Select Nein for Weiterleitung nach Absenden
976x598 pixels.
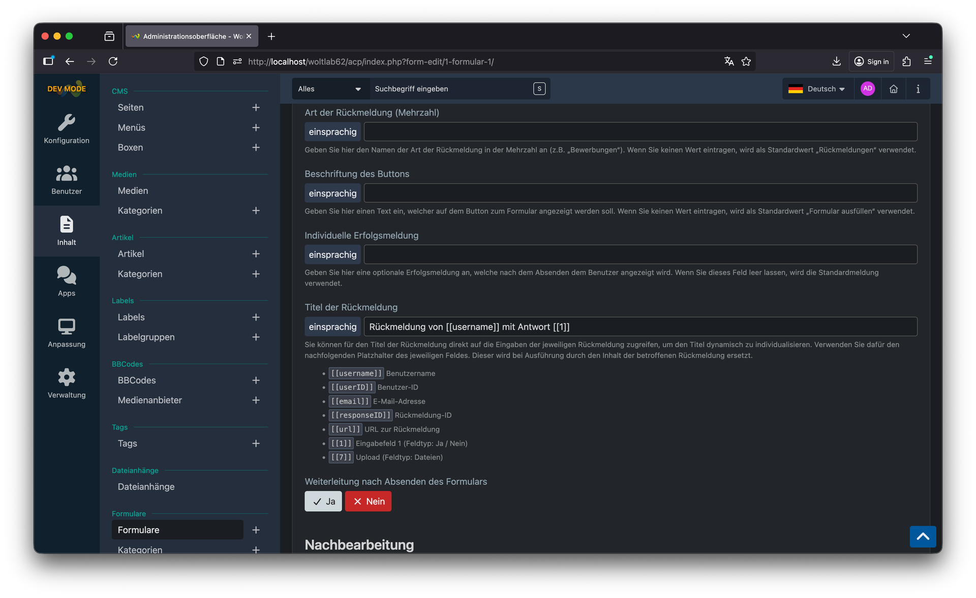pos(368,501)
